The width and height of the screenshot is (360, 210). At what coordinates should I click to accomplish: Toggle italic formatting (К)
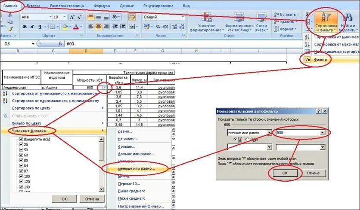point(32,27)
